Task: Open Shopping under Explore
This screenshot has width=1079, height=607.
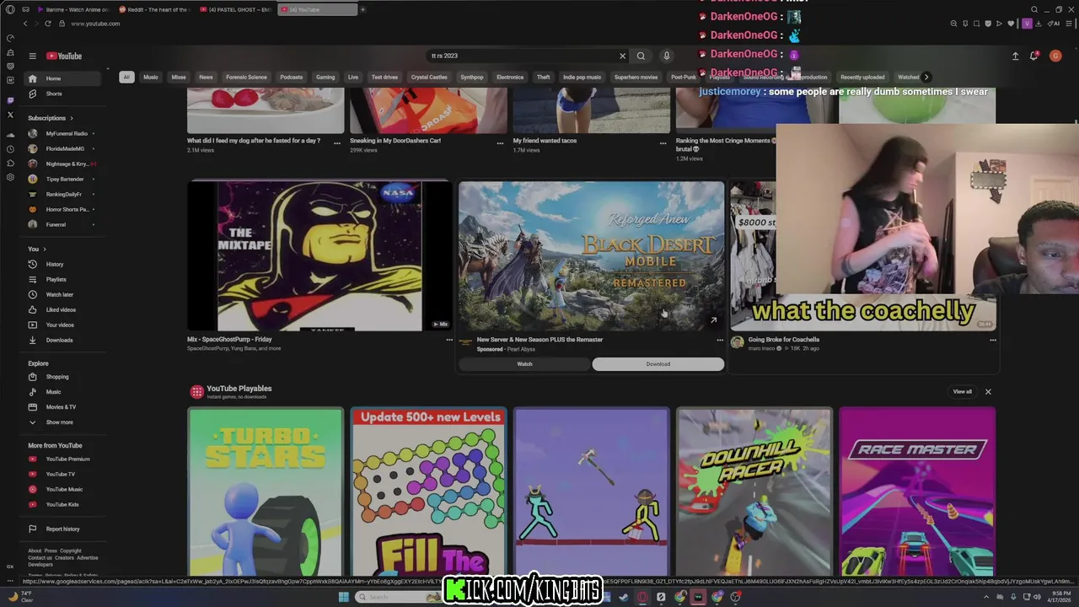Action: tap(62, 377)
